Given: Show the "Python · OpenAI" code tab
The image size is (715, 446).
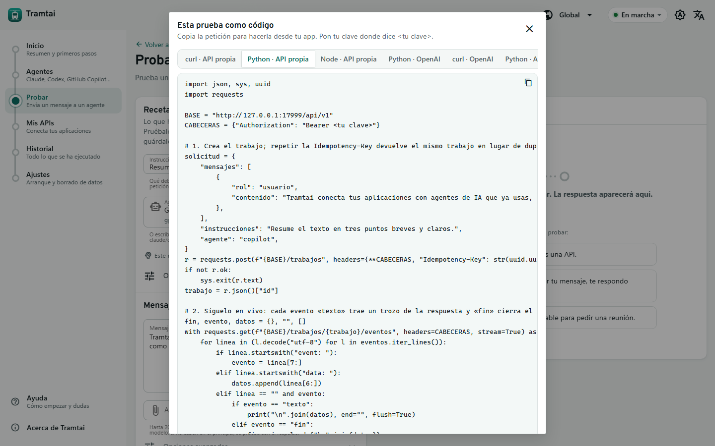Looking at the screenshot, I should (415, 59).
